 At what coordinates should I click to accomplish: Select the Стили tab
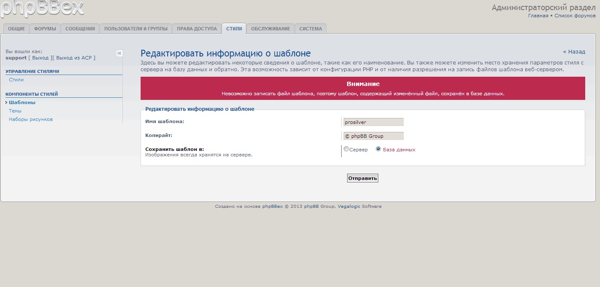pos(234,29)
